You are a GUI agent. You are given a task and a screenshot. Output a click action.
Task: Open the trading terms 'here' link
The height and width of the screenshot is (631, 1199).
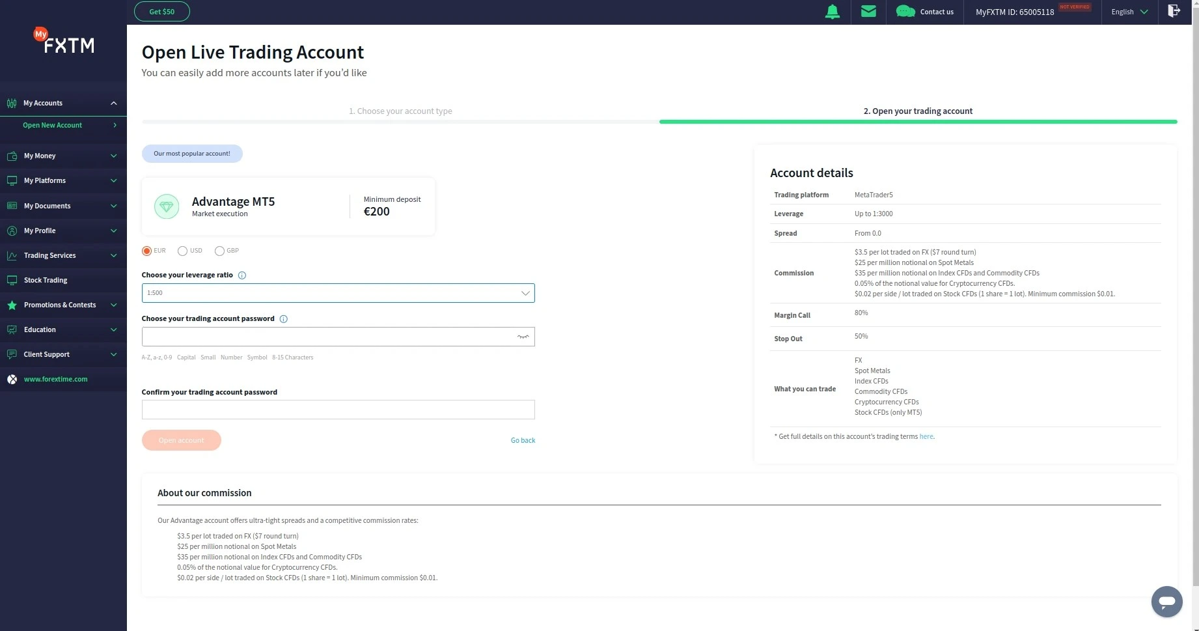926,437
